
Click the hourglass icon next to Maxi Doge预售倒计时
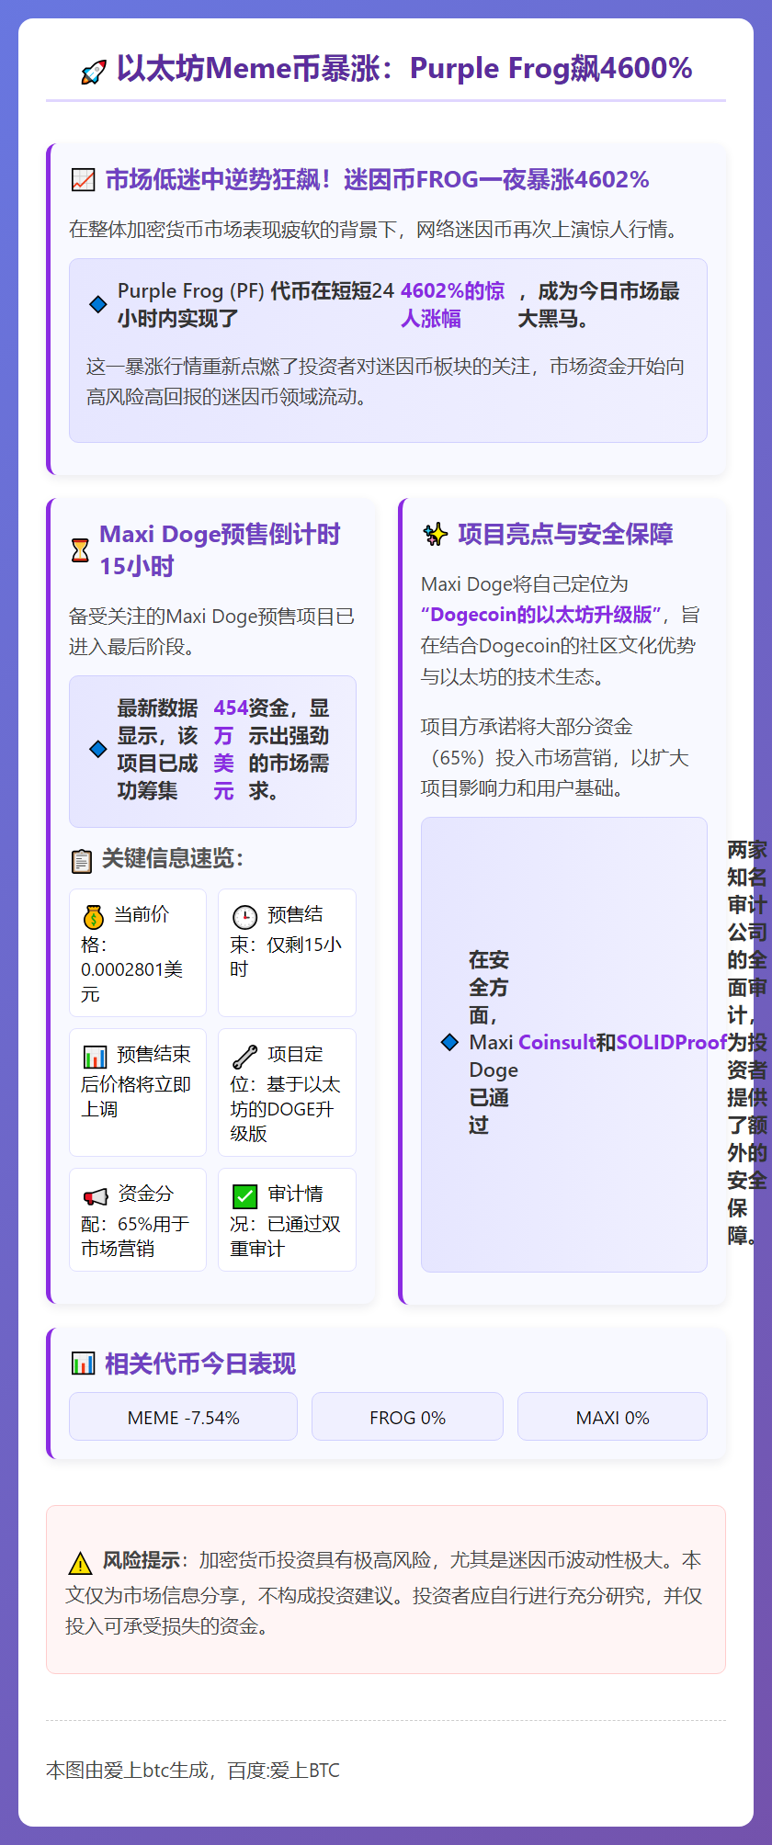(81, 550)
